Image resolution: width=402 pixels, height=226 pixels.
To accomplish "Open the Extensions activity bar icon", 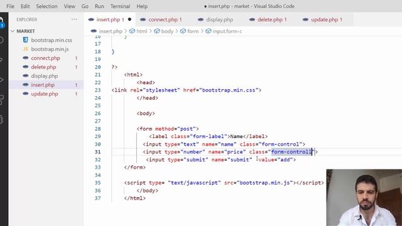I will click(x=1, y=99).
